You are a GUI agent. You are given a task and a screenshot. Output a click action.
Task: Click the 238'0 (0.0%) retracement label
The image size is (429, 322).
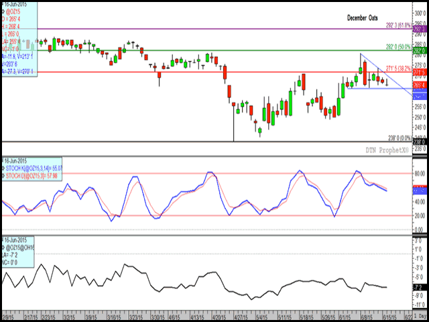coord(401,138)
